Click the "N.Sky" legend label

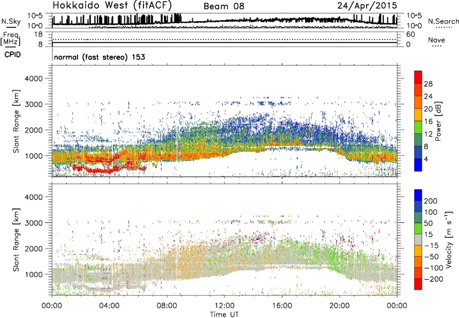point(11,21)
